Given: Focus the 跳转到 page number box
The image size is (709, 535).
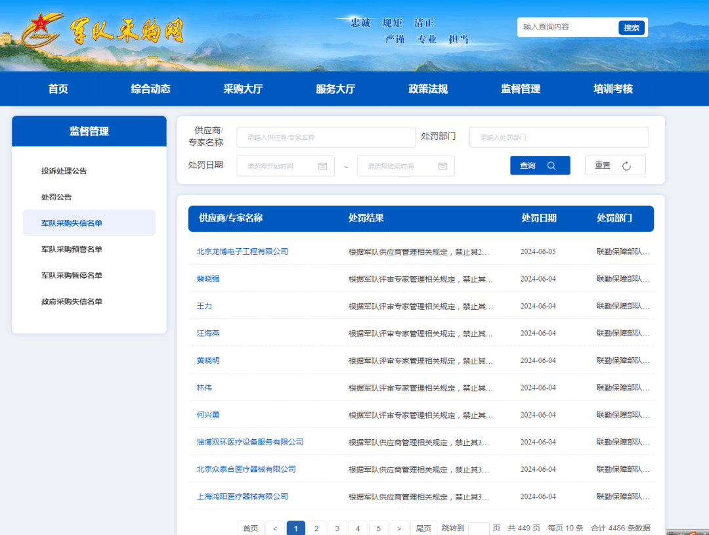Looking at the screenshot, I should click(479, 528).
